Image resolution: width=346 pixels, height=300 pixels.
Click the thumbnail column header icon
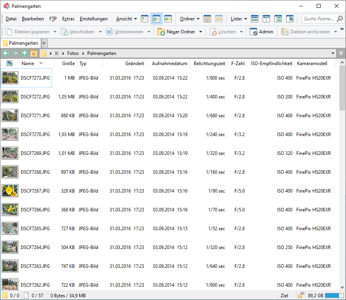(9, 64)
